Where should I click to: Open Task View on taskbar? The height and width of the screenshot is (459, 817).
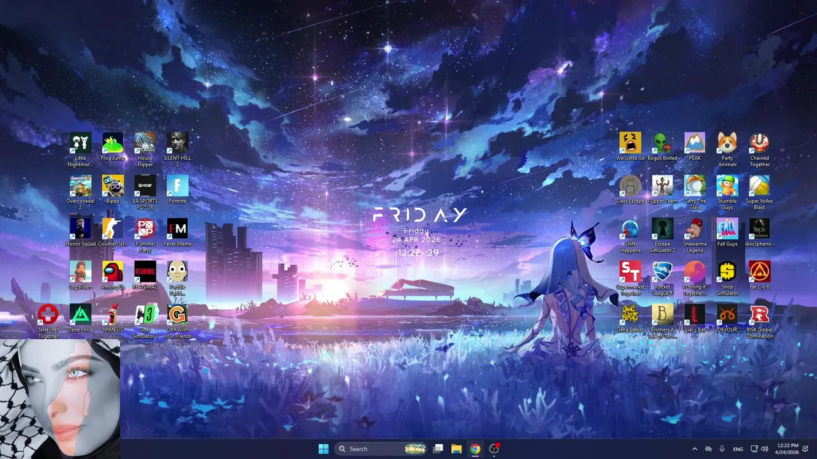click(x=438, y=449)
